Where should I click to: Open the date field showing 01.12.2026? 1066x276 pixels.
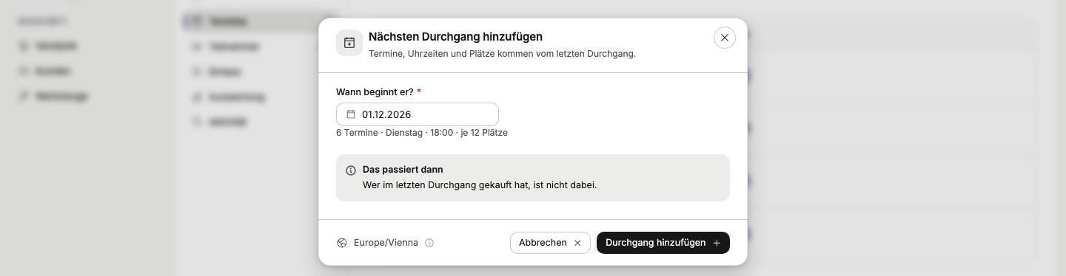tap(418, 114)
